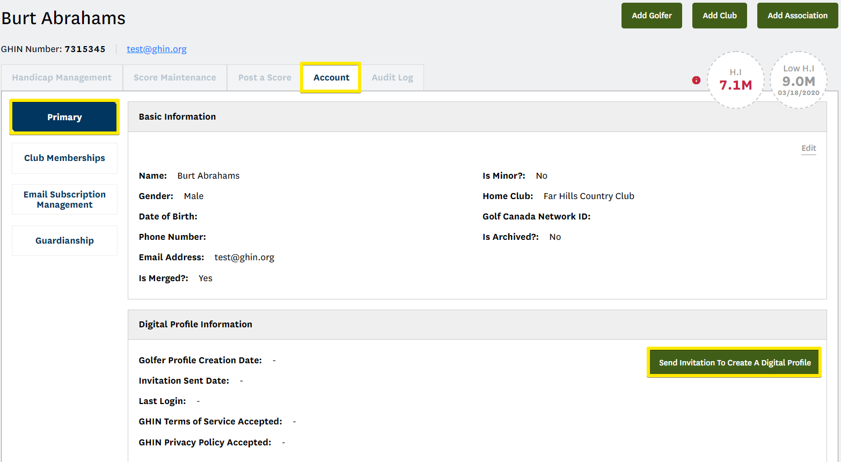This screenshot has height=462, width=841.
Task: Click the Is Archived? value No
Action: pyautogui.click(x=555, y=237)
